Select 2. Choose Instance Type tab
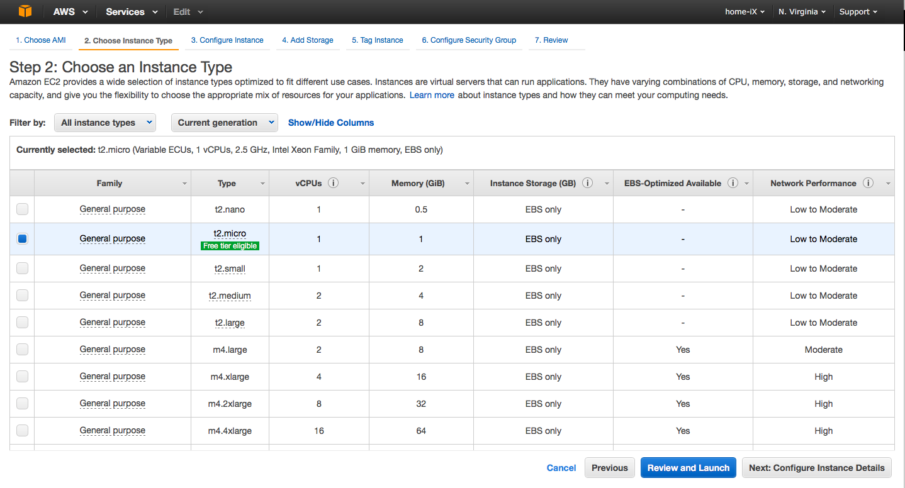The width and height of the screenshot is (905, 488). click(128, 41)
